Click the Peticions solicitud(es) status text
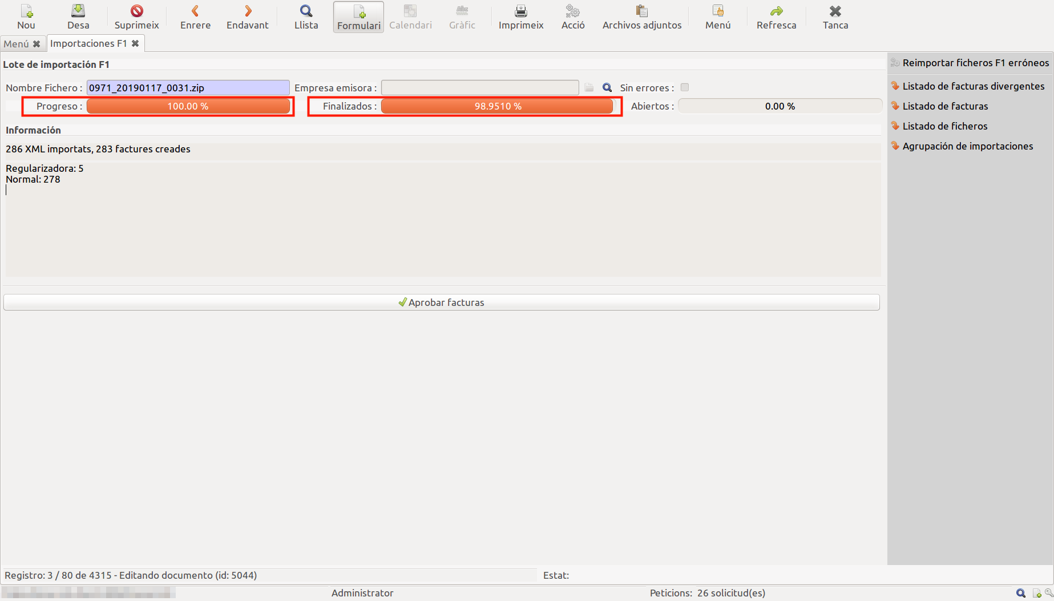This screenshot has height=601, width=1054. [707, 593]
